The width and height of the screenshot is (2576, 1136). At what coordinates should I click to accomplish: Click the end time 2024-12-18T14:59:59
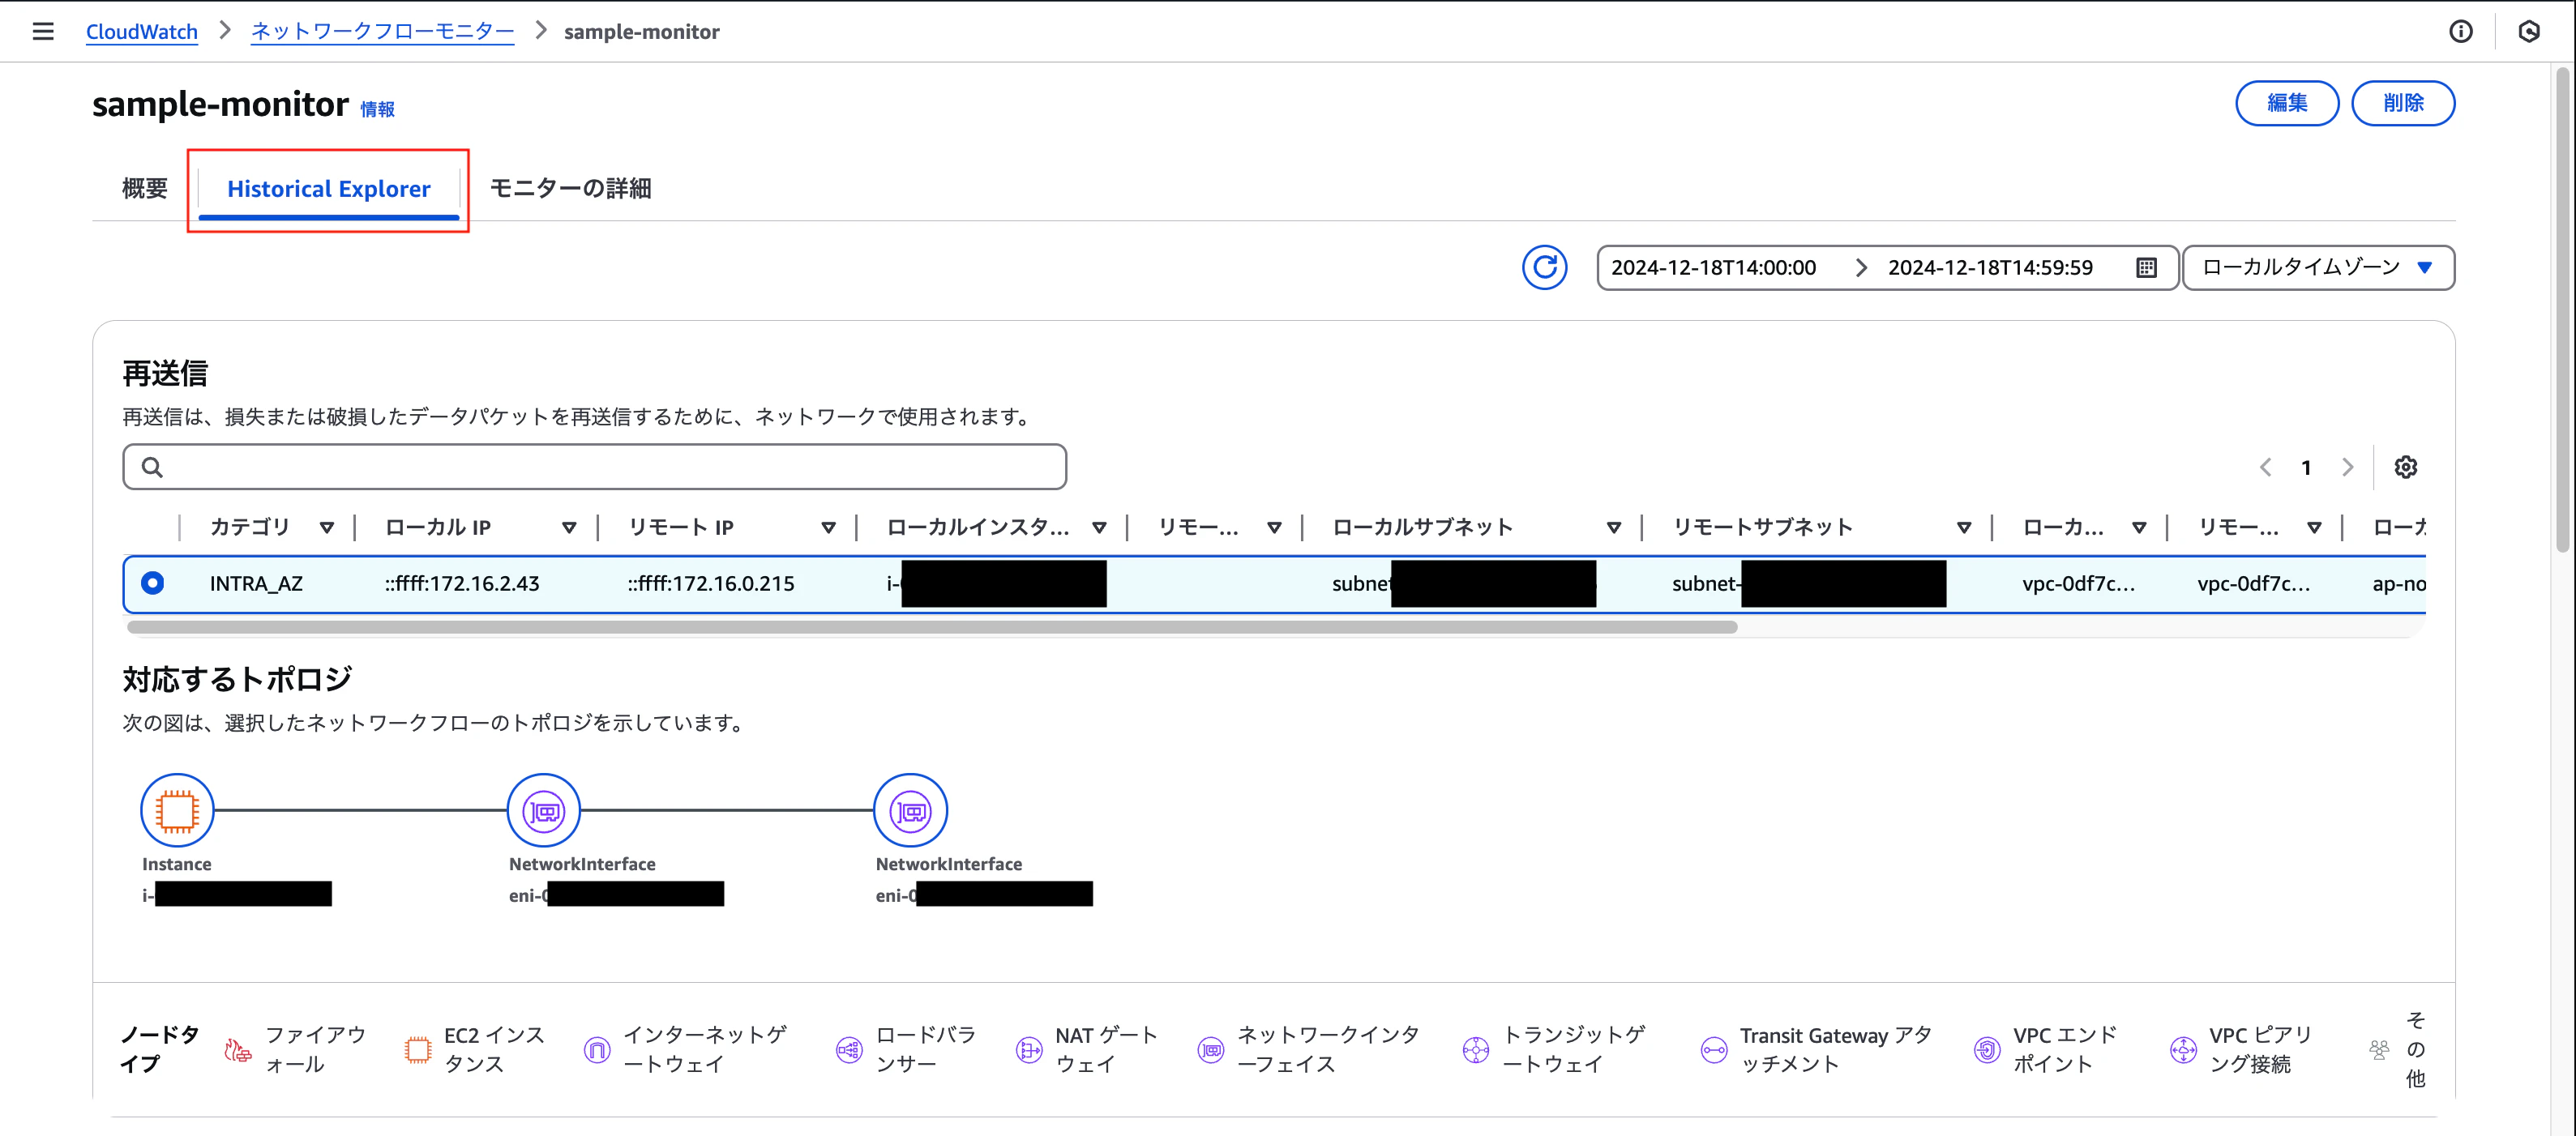click(1990, 268)
